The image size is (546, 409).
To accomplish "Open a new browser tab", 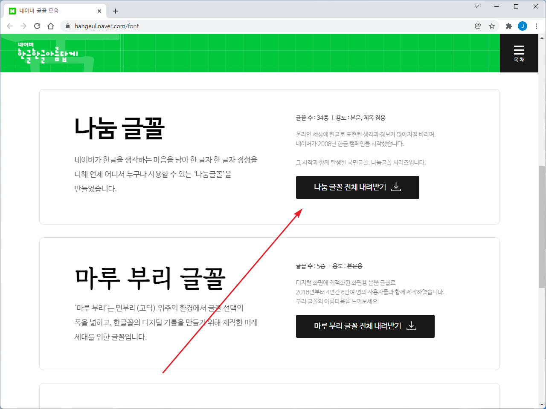I will tap(116, 11).
